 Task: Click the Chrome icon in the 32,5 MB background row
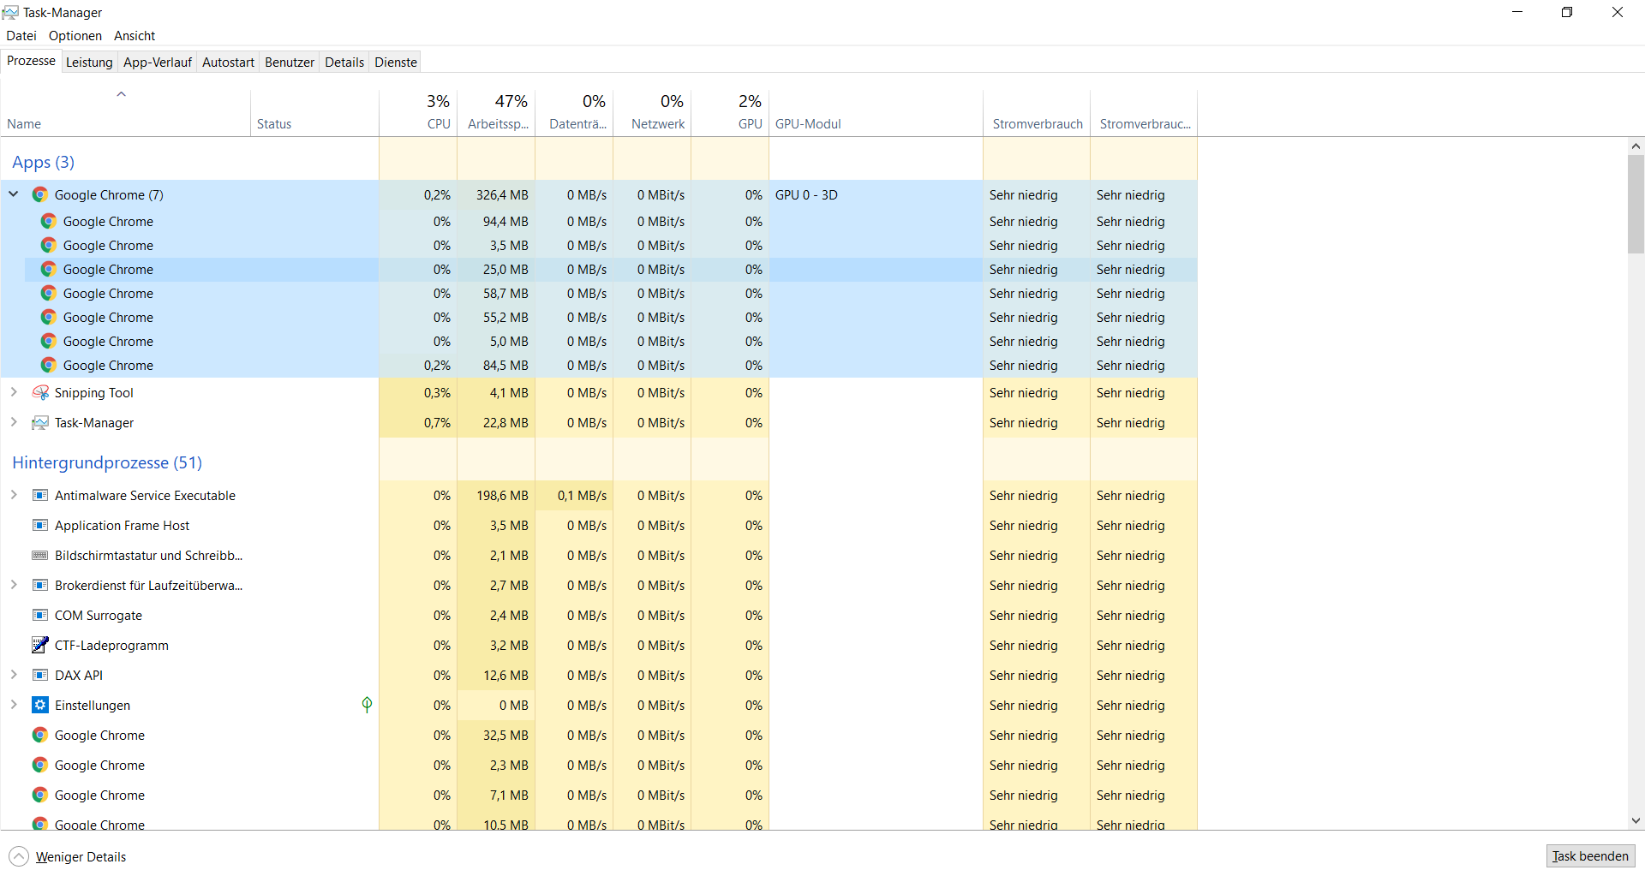point(40,735)
